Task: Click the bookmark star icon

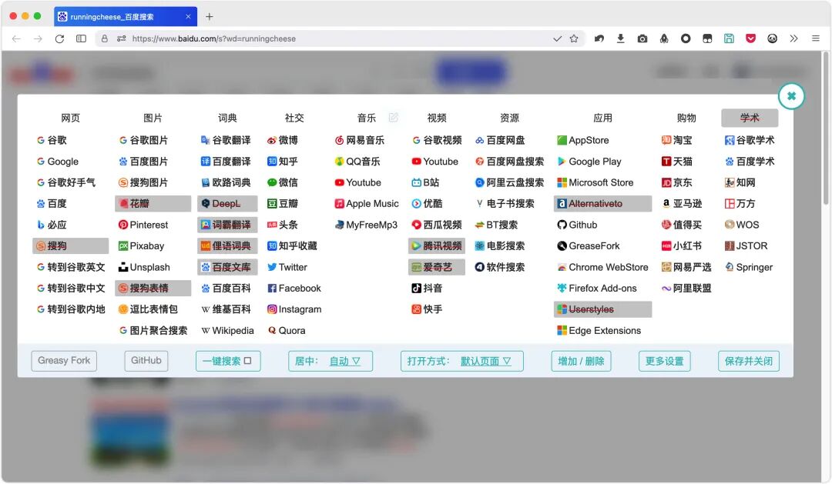Action: pos(574,38)
